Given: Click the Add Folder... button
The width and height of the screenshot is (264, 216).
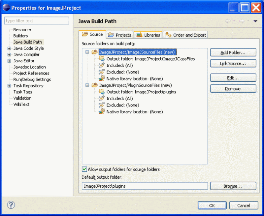Looking at the screenshot, I should tap(233, 52).
